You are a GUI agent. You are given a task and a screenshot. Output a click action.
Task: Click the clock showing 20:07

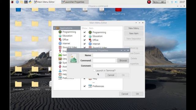[x=182, y=2]
